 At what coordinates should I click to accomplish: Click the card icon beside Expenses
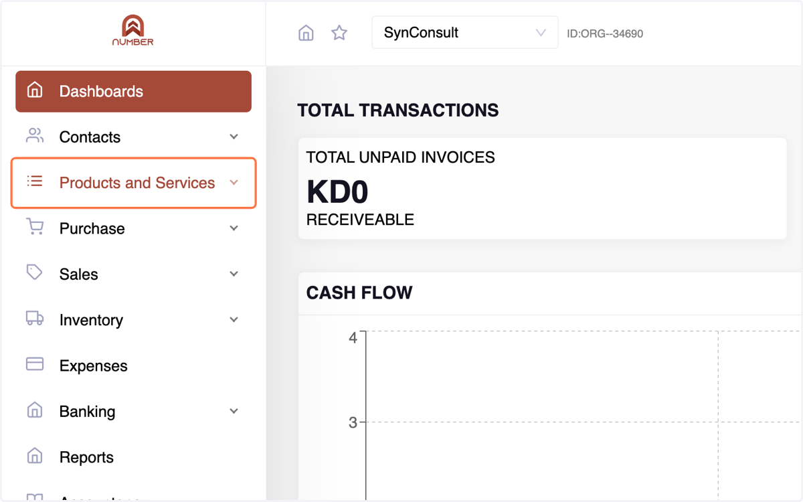[35, 364]
